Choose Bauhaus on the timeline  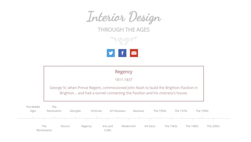[139, 111]
